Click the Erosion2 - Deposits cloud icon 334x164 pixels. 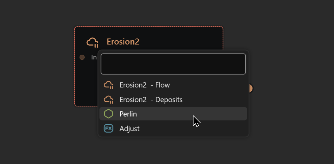pos(108,100)
